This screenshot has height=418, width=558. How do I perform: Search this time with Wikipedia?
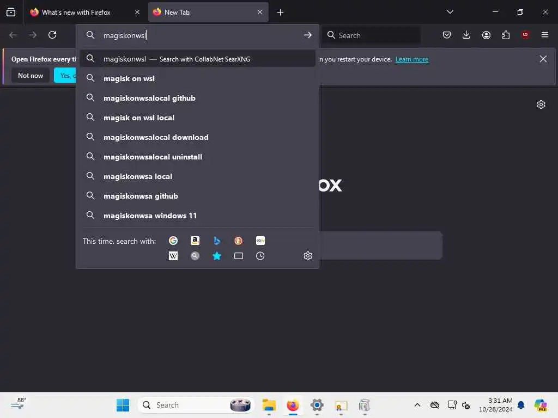pos(173,256)
